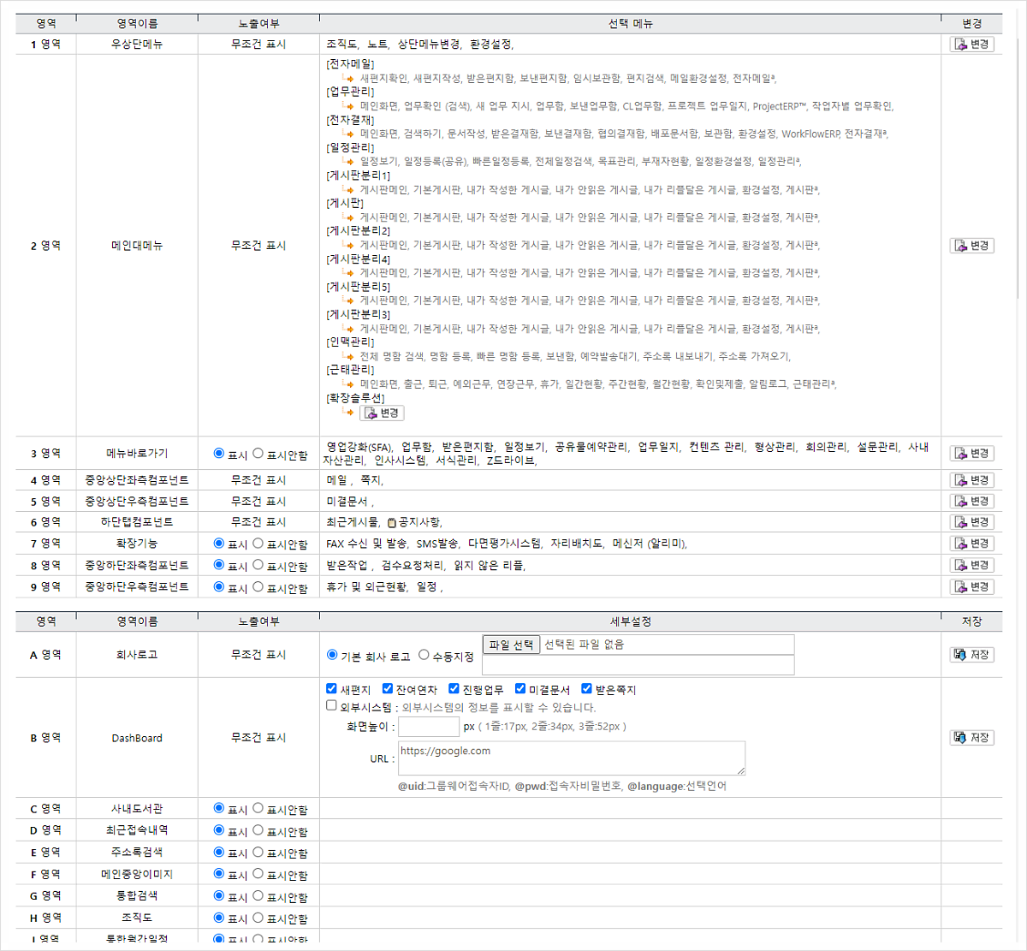Save the A 영역 회사로고 settings
This screenshot has height=951, width=1027.
coord(972,655)
